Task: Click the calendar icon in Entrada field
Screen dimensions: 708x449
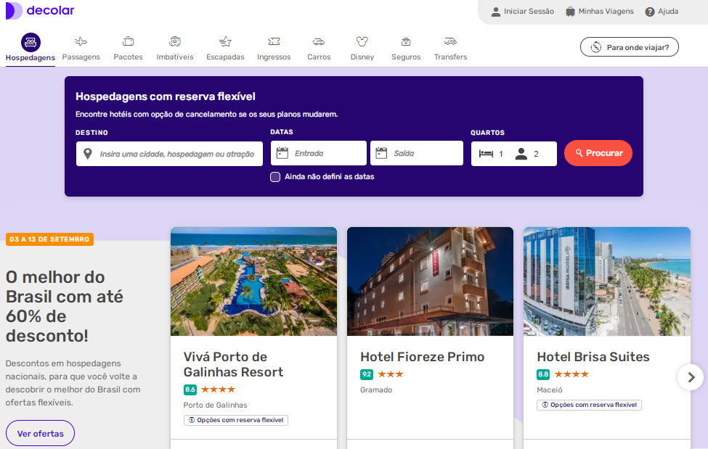Action: (282, 153)
